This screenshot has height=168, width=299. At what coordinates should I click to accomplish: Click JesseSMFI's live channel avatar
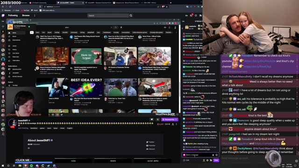point(13,123)
